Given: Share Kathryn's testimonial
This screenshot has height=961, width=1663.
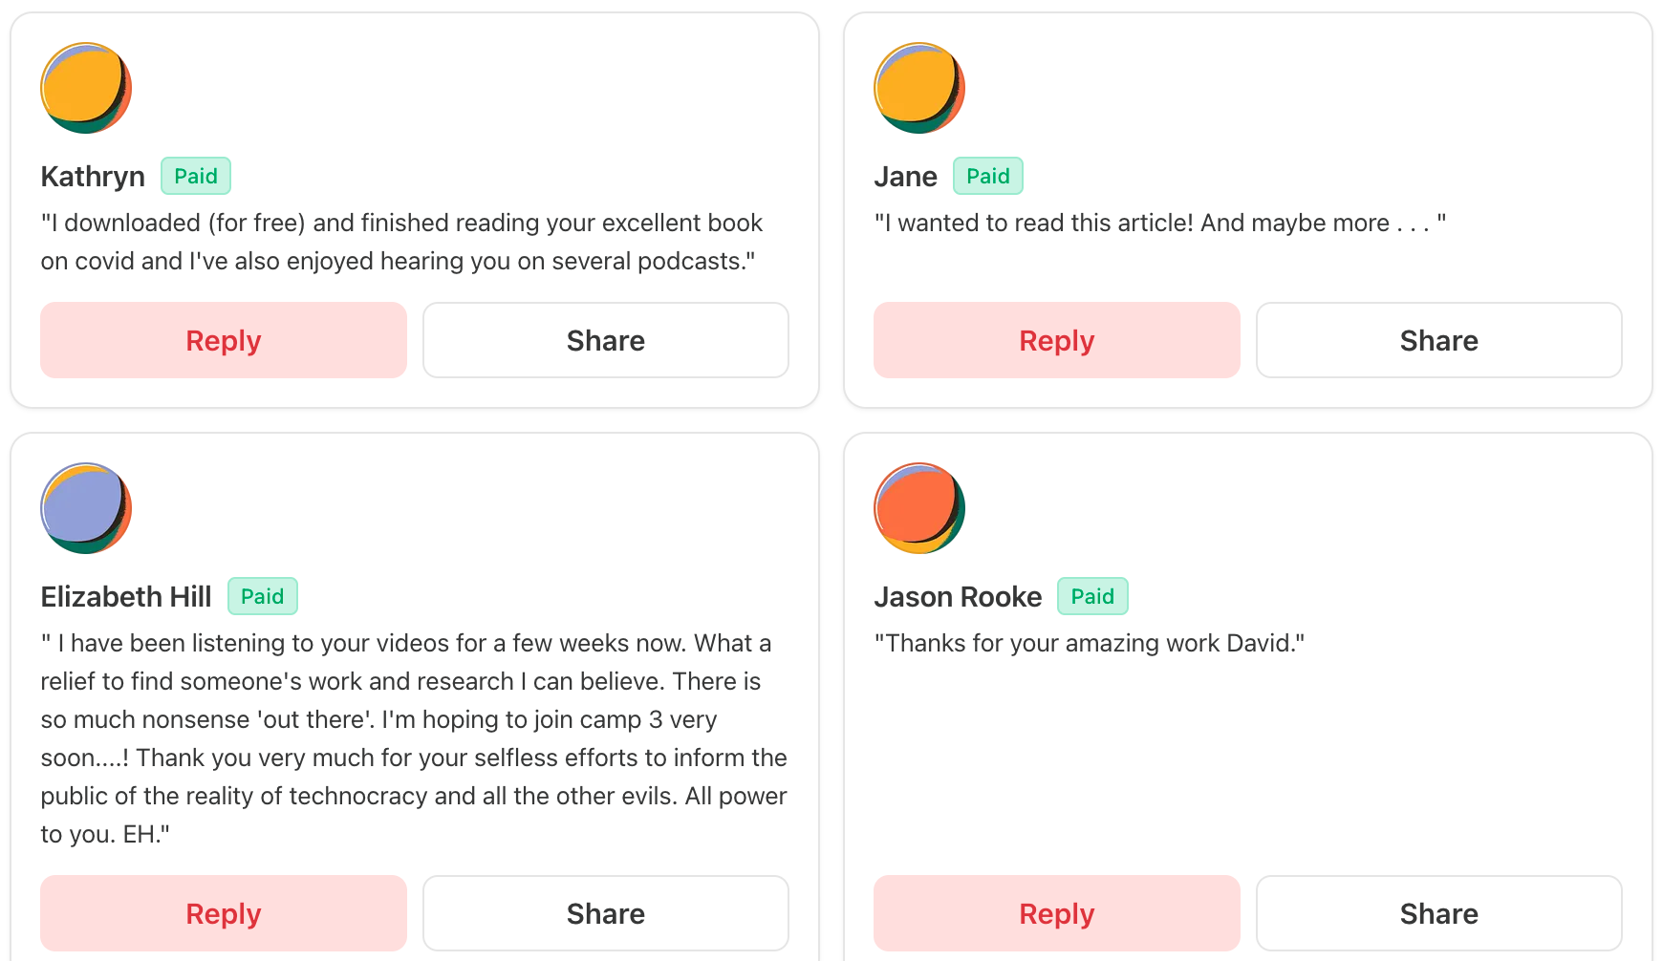Looking at the screenshot, I should point(606,340).
